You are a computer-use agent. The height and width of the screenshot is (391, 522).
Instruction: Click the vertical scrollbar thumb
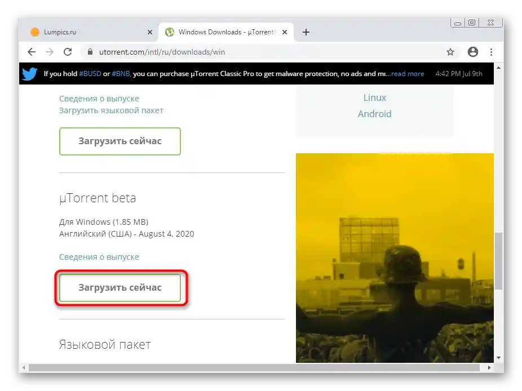[498, 261]
